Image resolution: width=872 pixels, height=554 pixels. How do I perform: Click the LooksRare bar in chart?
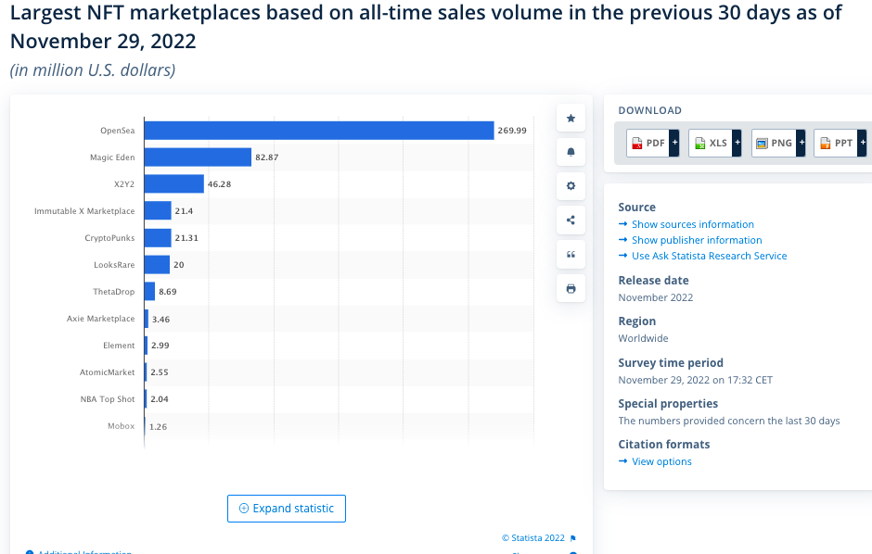[x=157, y=265]
